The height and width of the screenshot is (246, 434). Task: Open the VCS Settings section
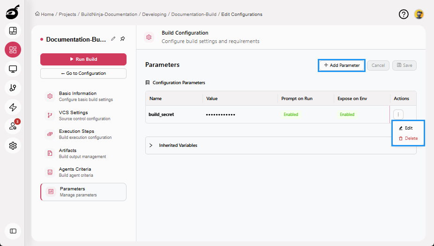point(73,115)
